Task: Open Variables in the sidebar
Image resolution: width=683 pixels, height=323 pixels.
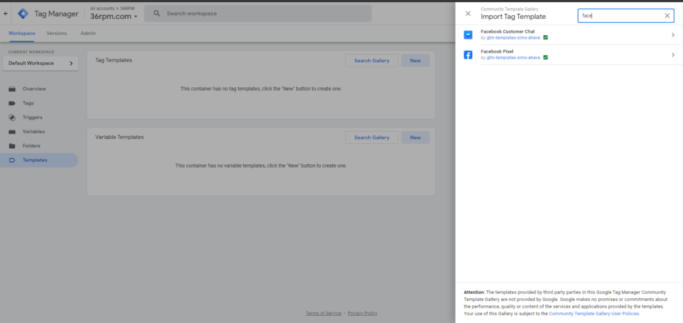Action: (x=34, y=131)
